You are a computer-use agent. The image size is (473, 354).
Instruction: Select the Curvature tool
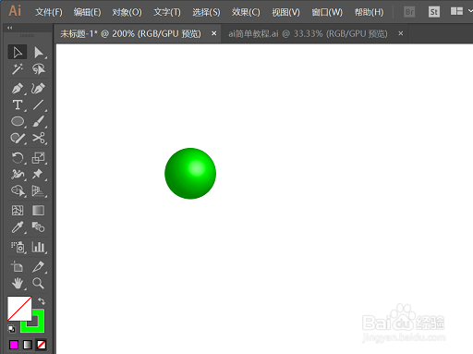pos(39,89)
